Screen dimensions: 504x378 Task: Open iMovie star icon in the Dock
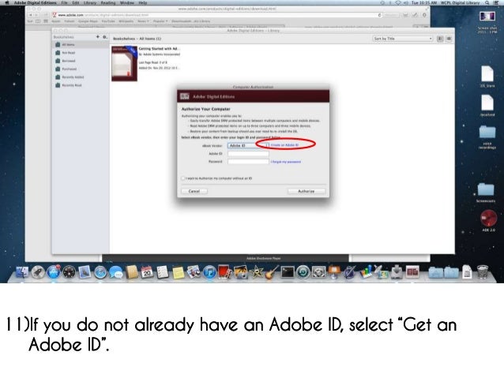[256, 272]
